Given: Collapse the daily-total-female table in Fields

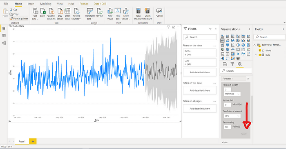Looking at the screenshot, I should (255, 45).
